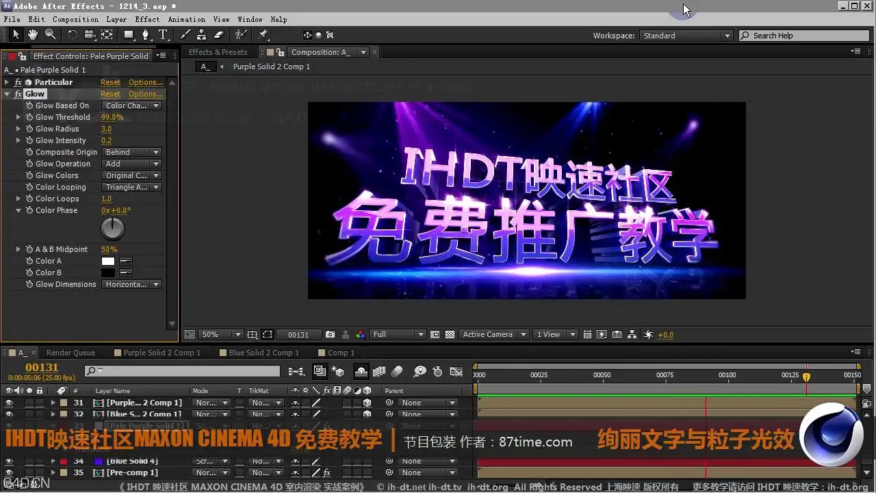Select the Roto Brush tool

pyautogui.click(x=240, y=34)
